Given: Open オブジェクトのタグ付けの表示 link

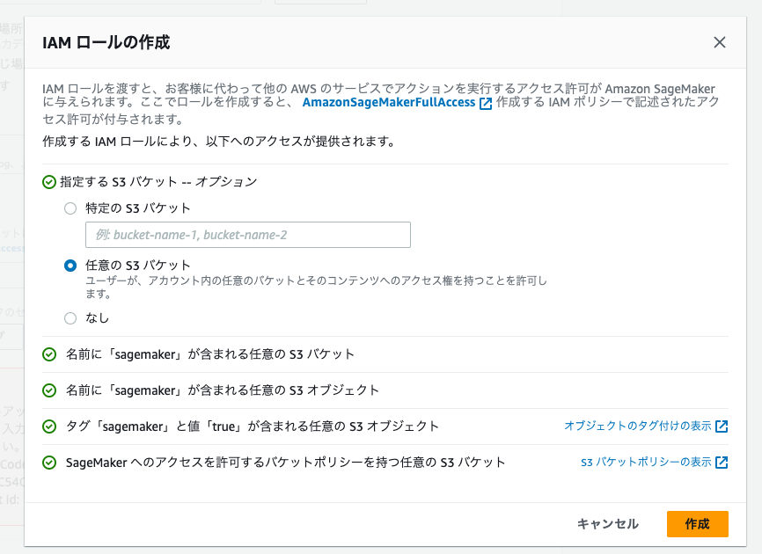Looking at the screenshot, I should point(638,426).
